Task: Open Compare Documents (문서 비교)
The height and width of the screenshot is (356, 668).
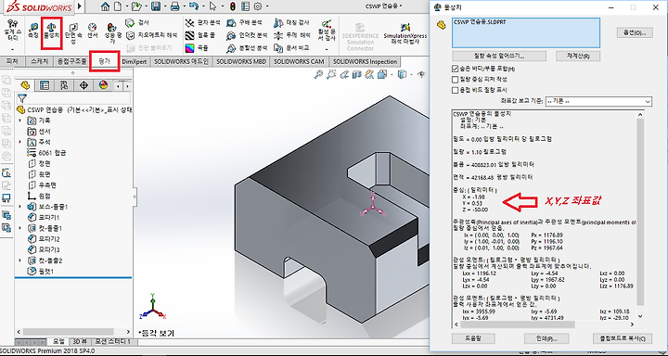Action: pyautogui.click(x=291, y=47)
